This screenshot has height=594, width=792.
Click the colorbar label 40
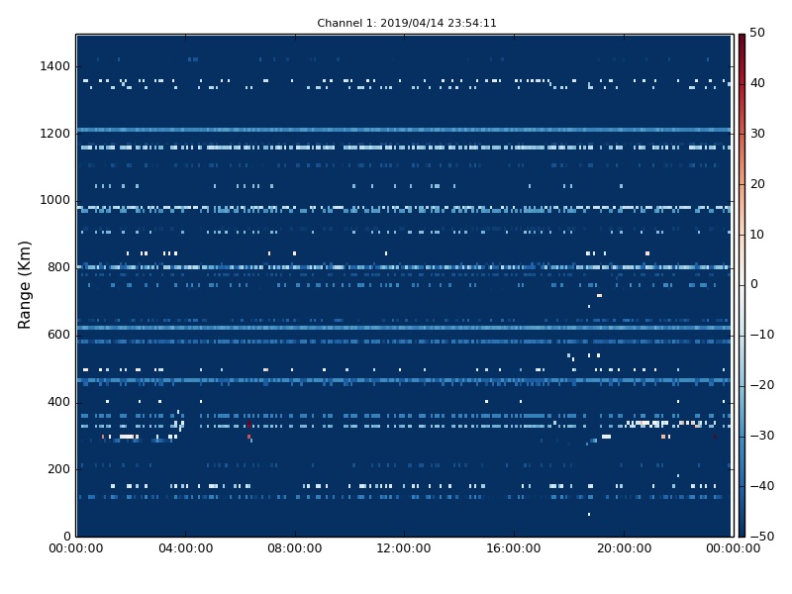[757, 83]
